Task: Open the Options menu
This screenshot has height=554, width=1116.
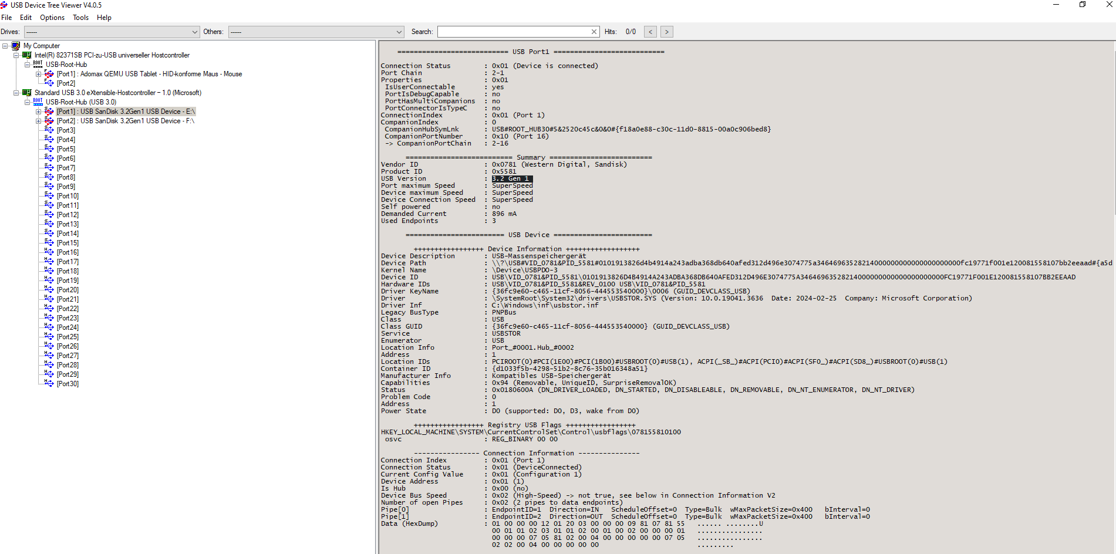Action: [x=52, y=18]
